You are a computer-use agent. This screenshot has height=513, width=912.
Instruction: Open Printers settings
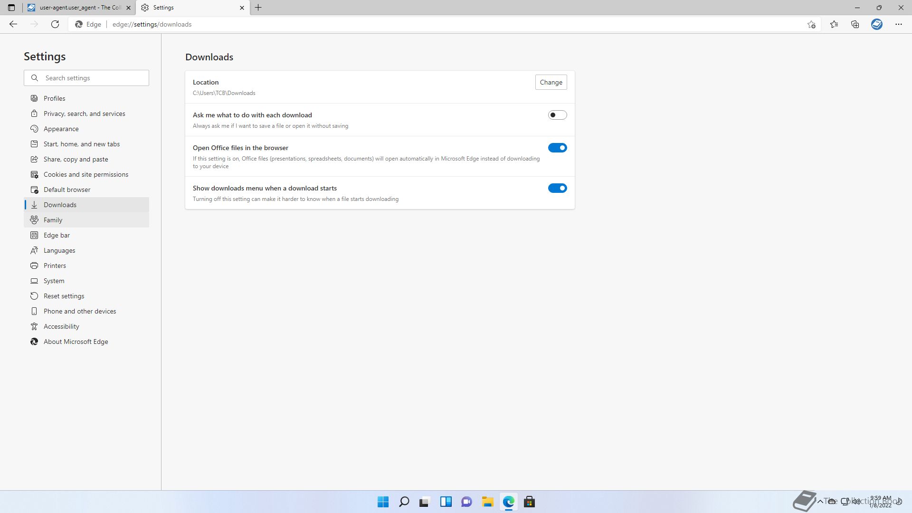tap(86, 266)
